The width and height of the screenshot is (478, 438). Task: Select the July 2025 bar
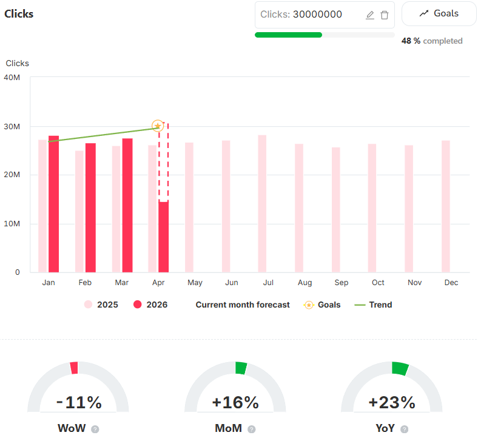(x=262, y=203)
